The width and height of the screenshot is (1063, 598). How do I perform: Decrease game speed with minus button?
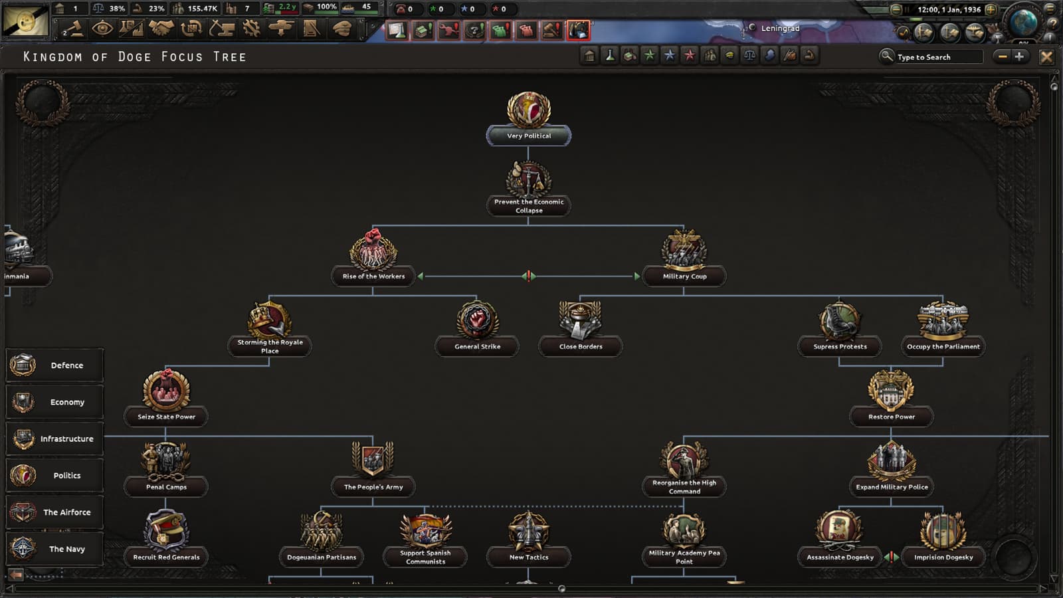(896, 9)
